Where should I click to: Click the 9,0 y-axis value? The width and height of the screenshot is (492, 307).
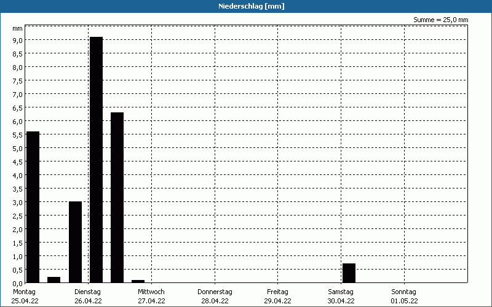pos(18,40)
